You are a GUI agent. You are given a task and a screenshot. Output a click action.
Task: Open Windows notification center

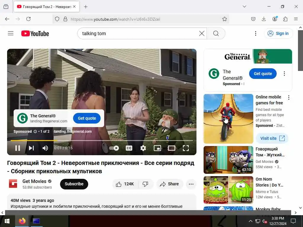(x=293, y=221)
